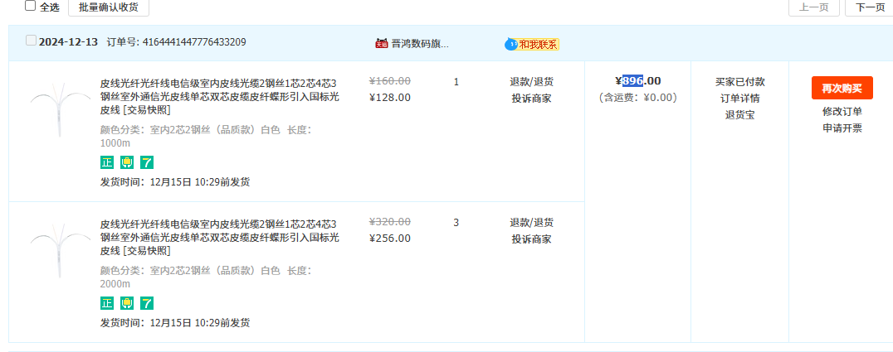This screenshot has width=893, height=352.
Task: Open 订单详情 order details link
Action: pyautogui.click(x=739, y=99)
